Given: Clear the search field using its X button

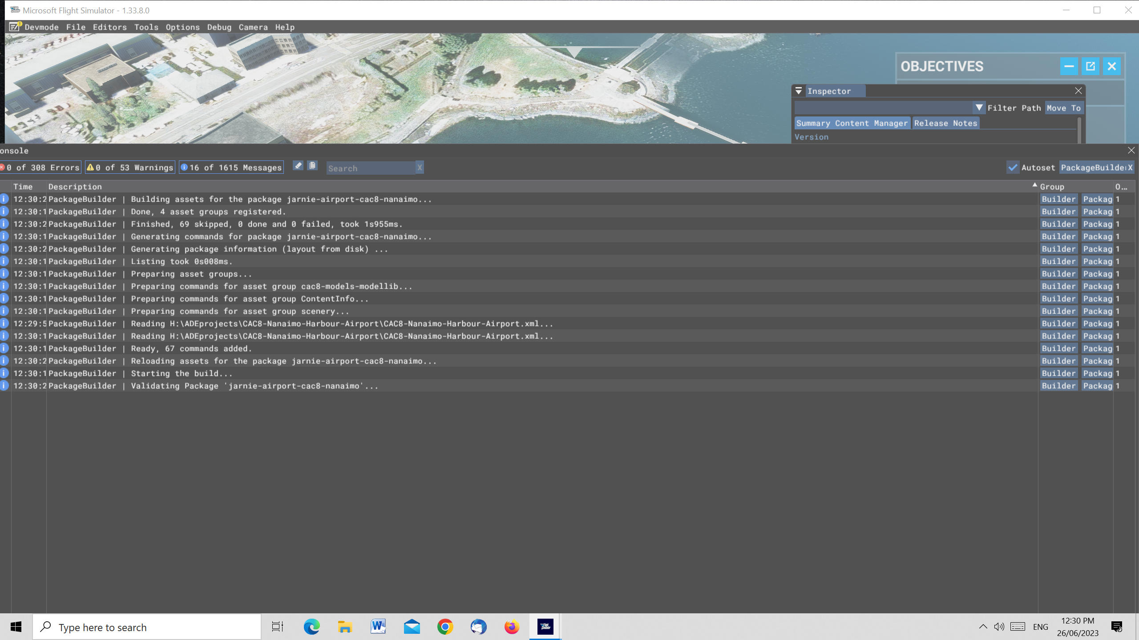Looking at the screenshot, I should 420,168.
